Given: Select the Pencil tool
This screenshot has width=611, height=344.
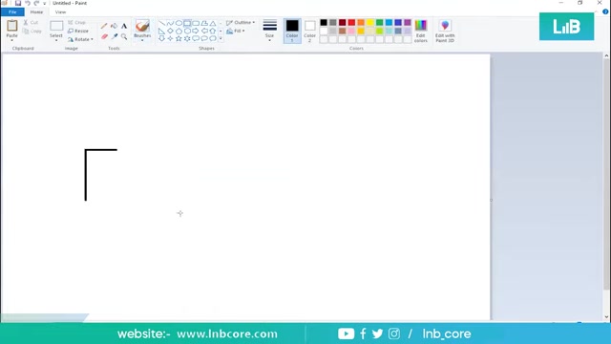Looking at the screenshot, I should [x=104, y=26].
